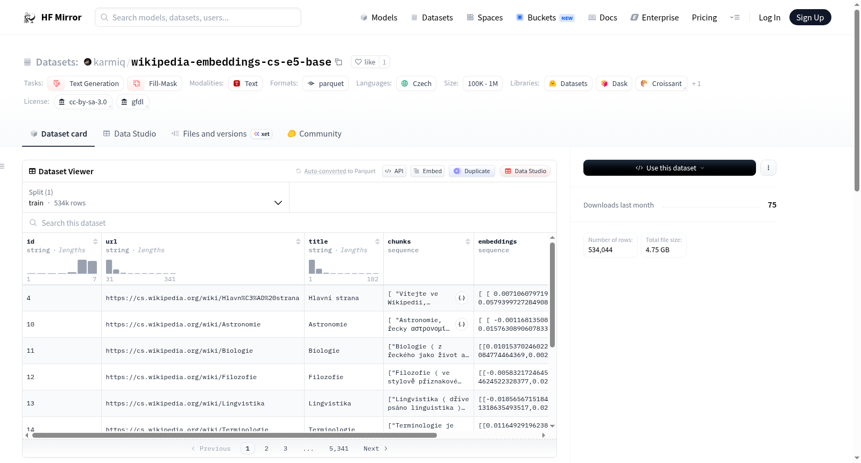Viewport: 861px width, 463px height.
Task: Click the like count 1
Action: [384, 62]
